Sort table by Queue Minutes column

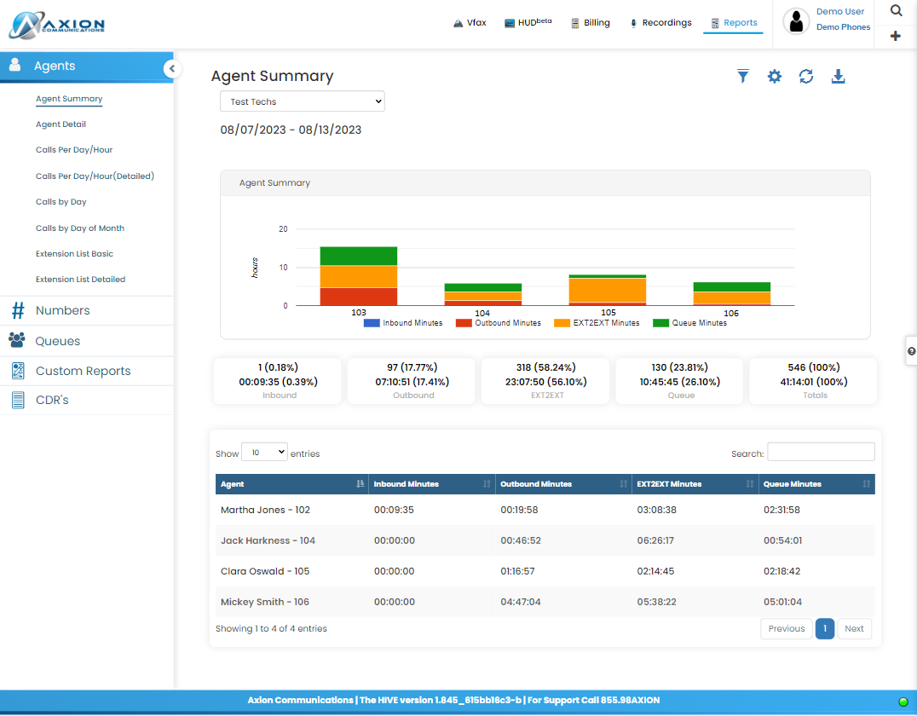point(817,484)
